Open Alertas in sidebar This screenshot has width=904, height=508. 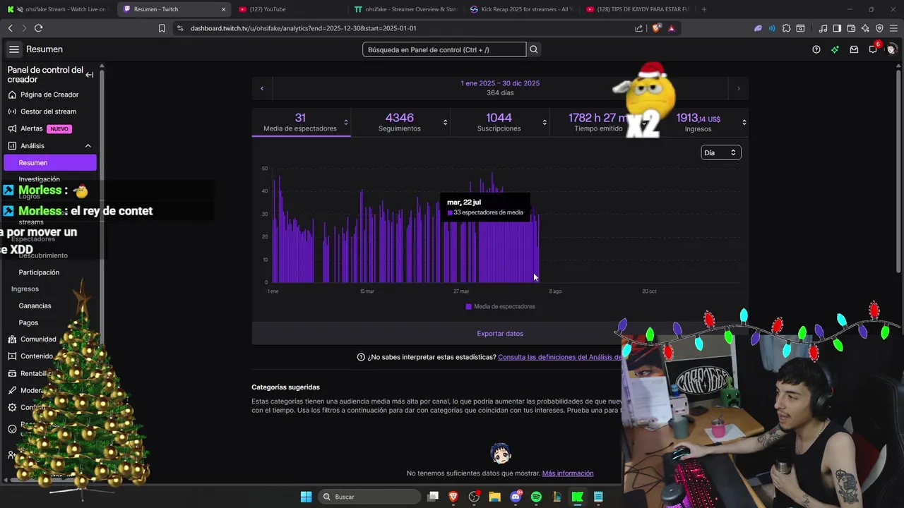pos(49,128)
